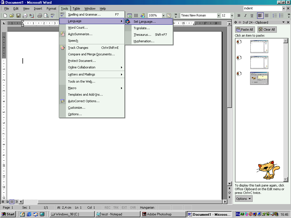Switch to teszt - Notepad on taskbar
The height and width of the screenshot is (218, 291).
pyautogui.click(x=118, y=214)
